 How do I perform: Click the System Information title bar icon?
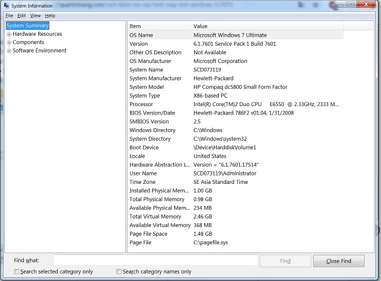click(6, 5)
